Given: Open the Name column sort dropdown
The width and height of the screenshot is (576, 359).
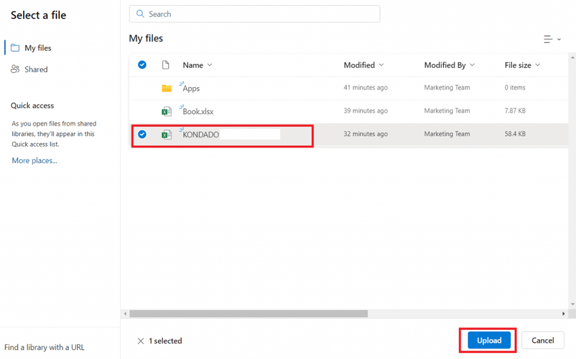Looking at the screenshot, I should (209, 65).
